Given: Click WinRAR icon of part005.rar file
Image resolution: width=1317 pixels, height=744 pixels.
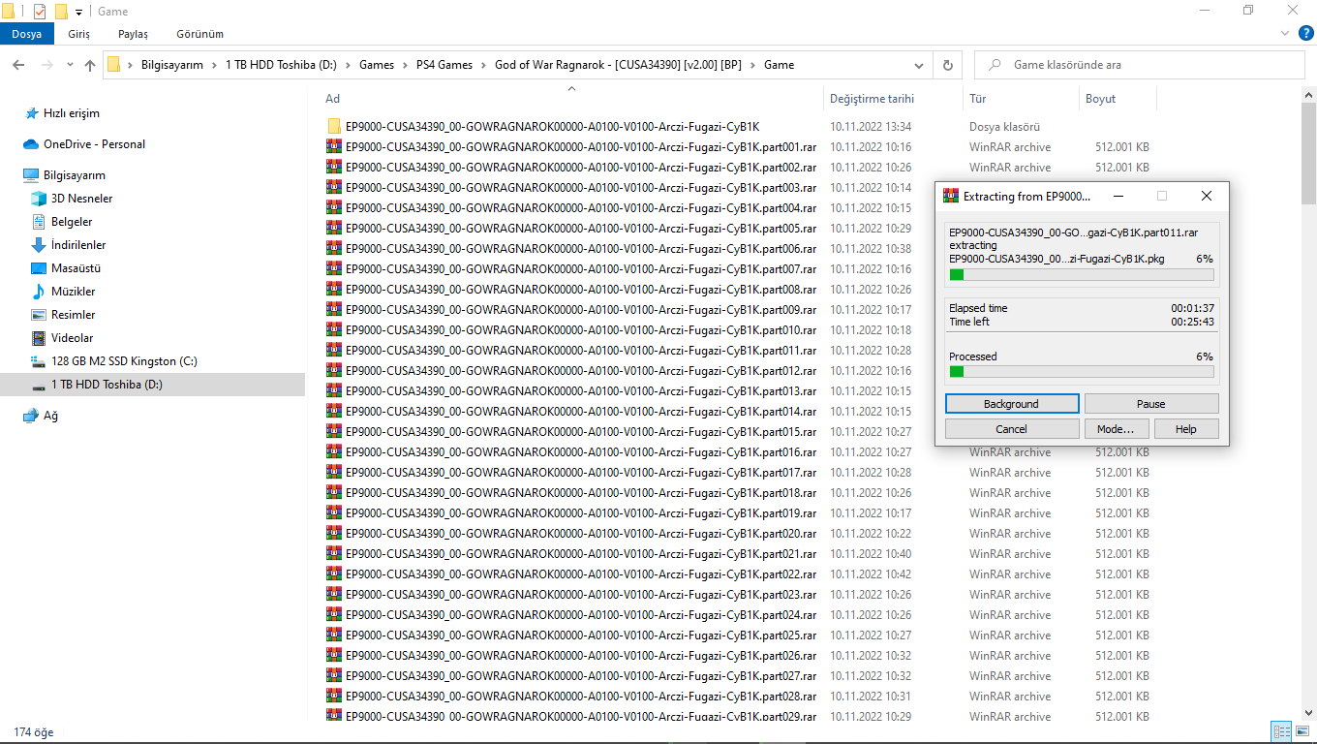Looking at the screenshot, I should 334,229.
